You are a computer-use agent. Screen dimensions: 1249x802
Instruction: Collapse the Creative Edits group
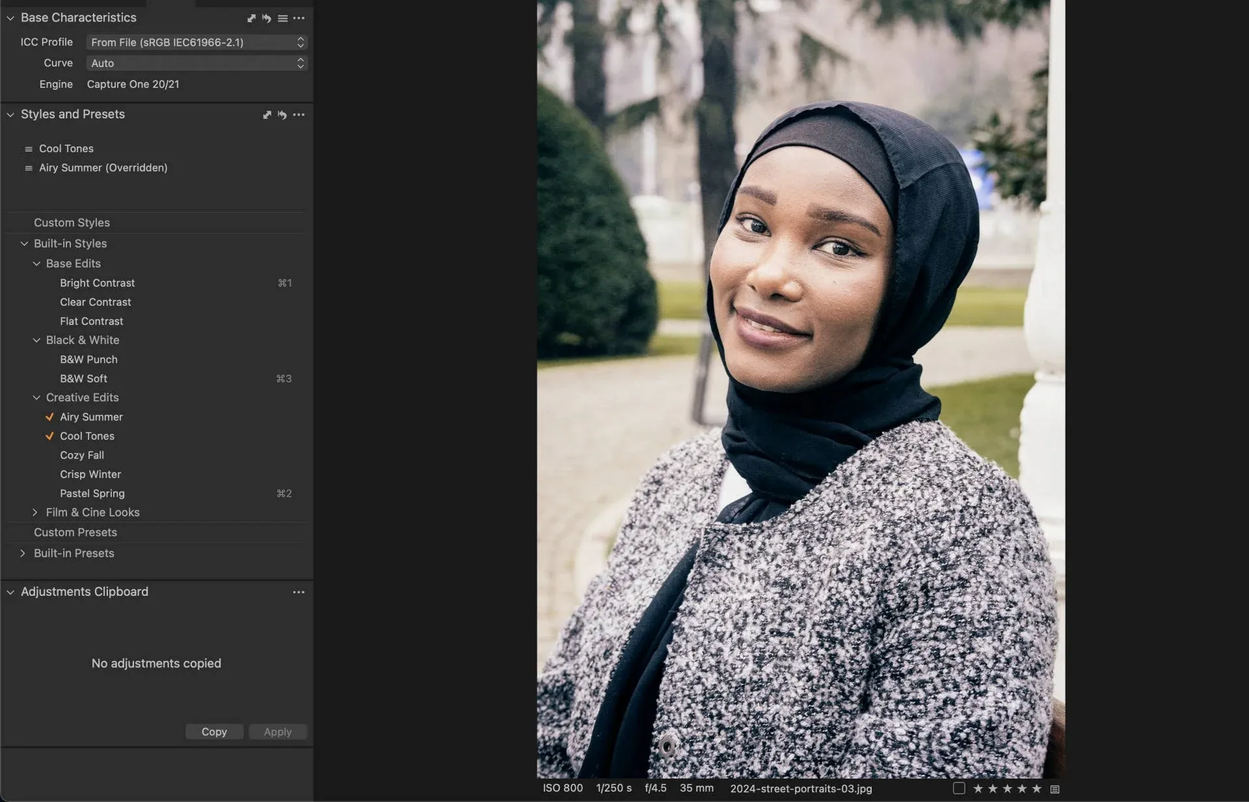point(36,397)
